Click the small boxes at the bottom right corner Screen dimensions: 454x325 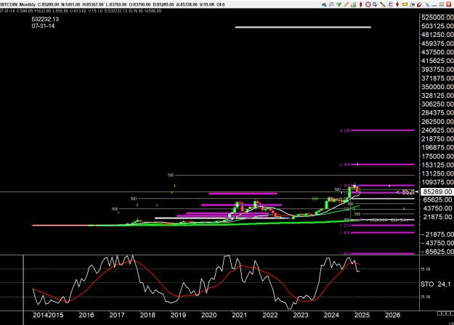[445, 313]
